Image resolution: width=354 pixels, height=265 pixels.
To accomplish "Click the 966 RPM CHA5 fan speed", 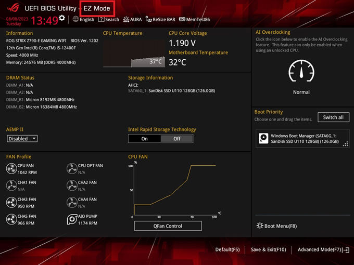I will [26, 223].
